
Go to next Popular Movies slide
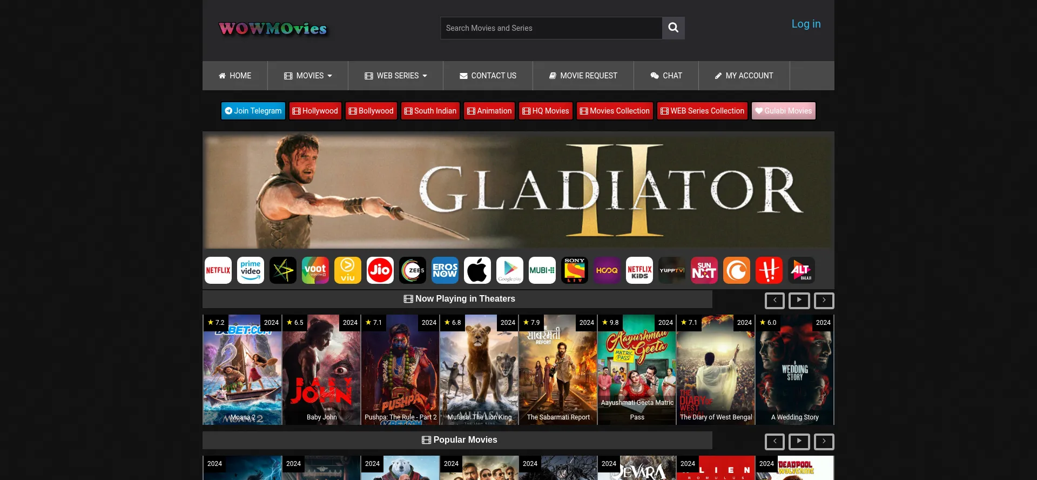[x=824, y=442]
